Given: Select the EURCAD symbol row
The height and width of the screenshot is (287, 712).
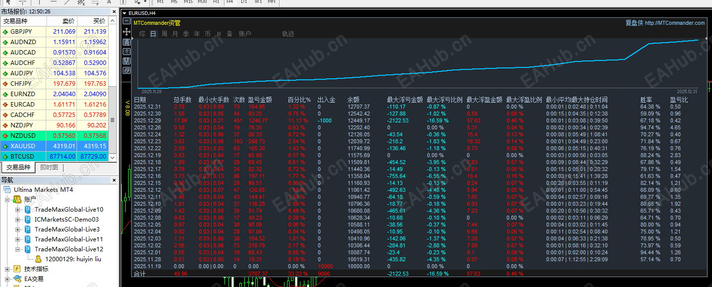Looking at the screenshot, I should 54,105.
